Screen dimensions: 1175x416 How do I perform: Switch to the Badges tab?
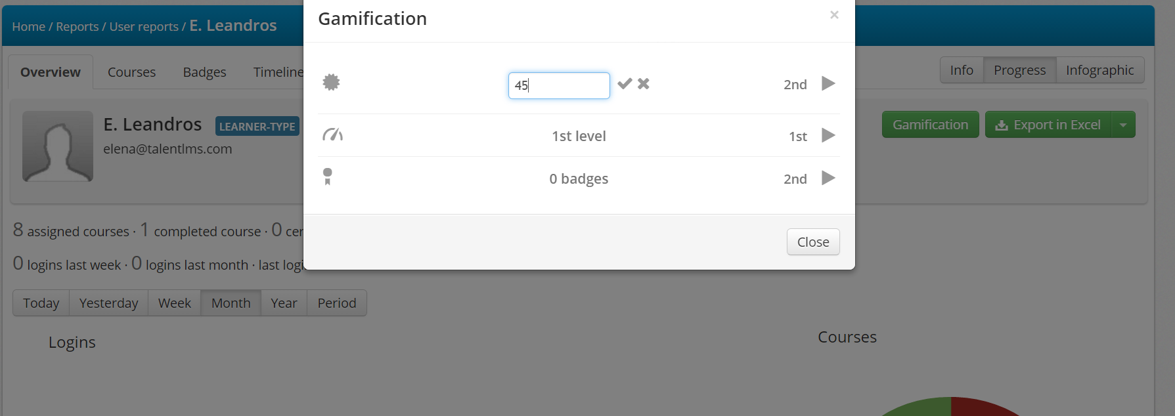(x=204, y=72)
